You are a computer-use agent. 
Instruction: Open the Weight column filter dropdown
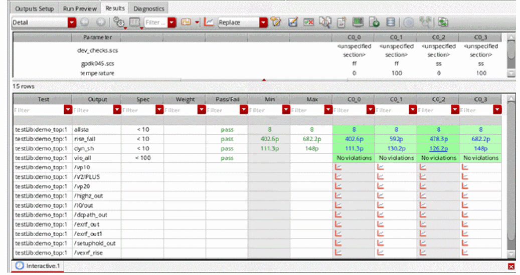(x=202, y=110)
